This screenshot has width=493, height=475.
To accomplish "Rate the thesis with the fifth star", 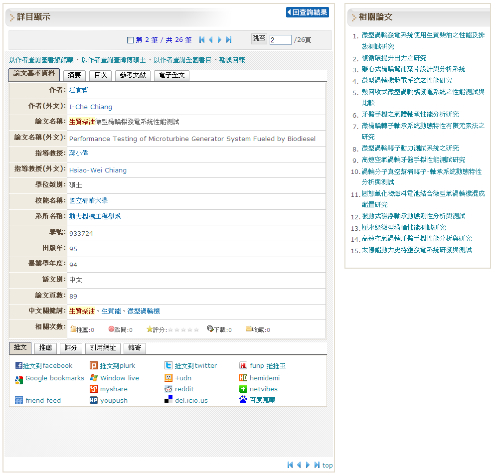I will [x=196, y=329].
